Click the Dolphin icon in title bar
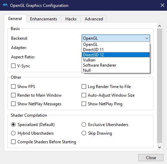Image resolution: width=167 pixels, height=164 pixels. click(x=5, y=5)
